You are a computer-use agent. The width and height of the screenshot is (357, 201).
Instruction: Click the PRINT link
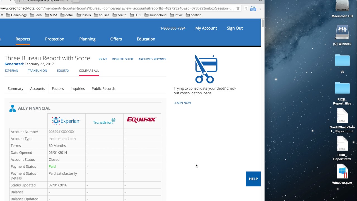click(103, 59)
